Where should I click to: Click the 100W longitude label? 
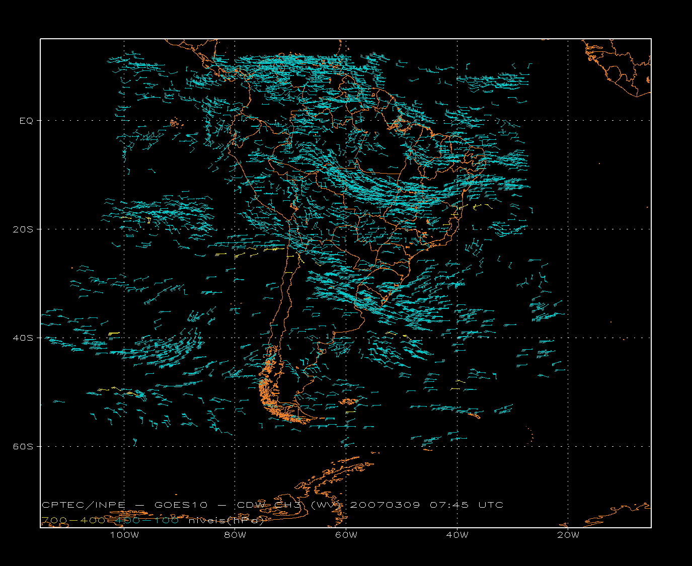tap(124, 535)
